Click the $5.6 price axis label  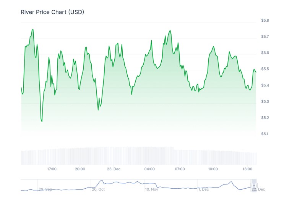(265, 53)
